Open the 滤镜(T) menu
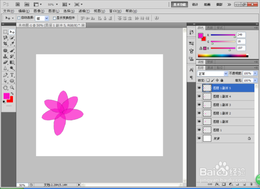Viewport: 260px width, 189px height. (84, 11)
